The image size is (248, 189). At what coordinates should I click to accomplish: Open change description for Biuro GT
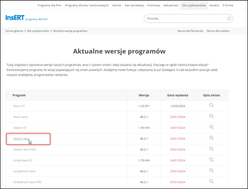211,105
